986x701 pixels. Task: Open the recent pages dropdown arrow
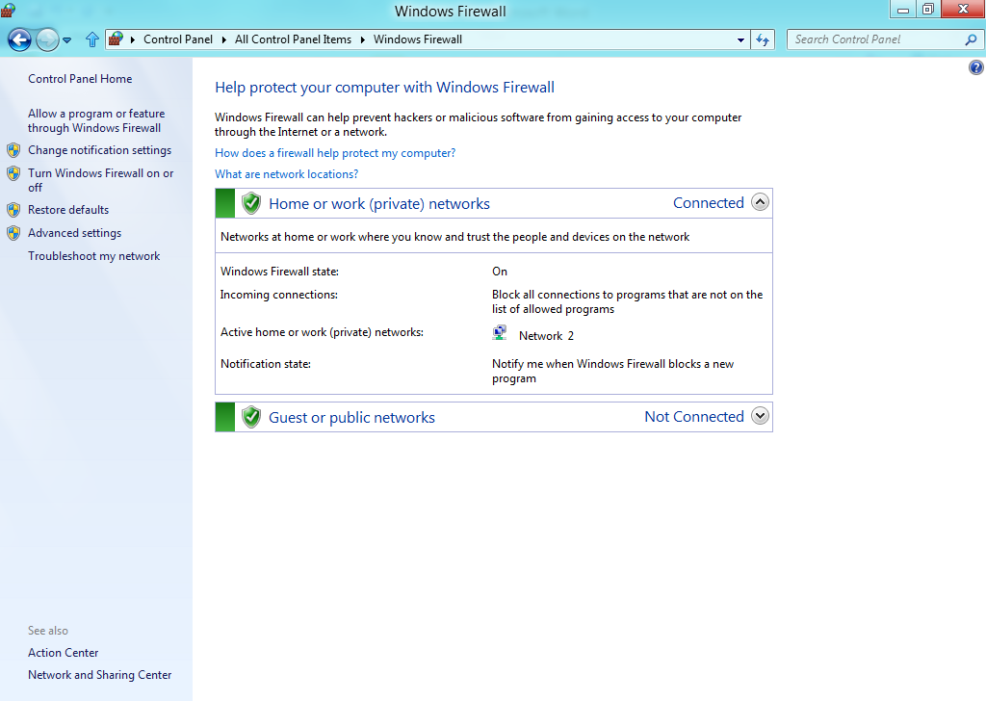click(67, 40)
